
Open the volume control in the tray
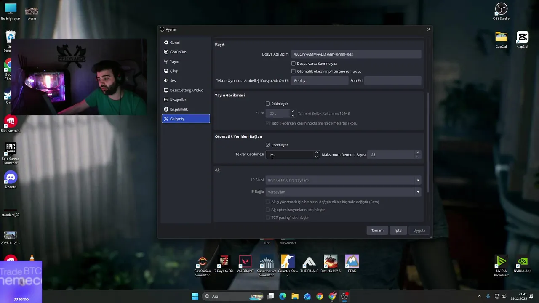coord(504,296)
